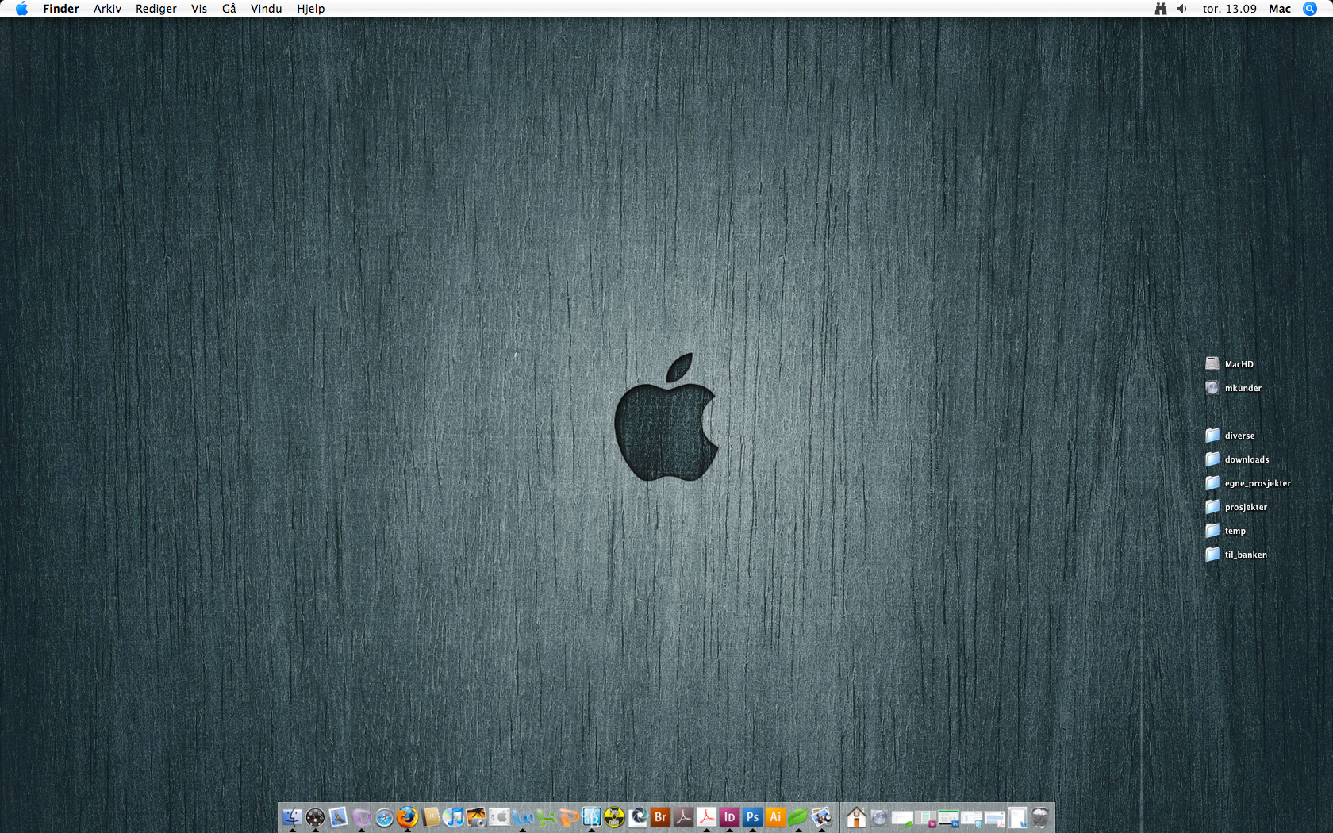Viewport: 1333px width, 833px height.
Task: Open the yellow FontNuke icon in Dock
Action: tap(613, 817)
